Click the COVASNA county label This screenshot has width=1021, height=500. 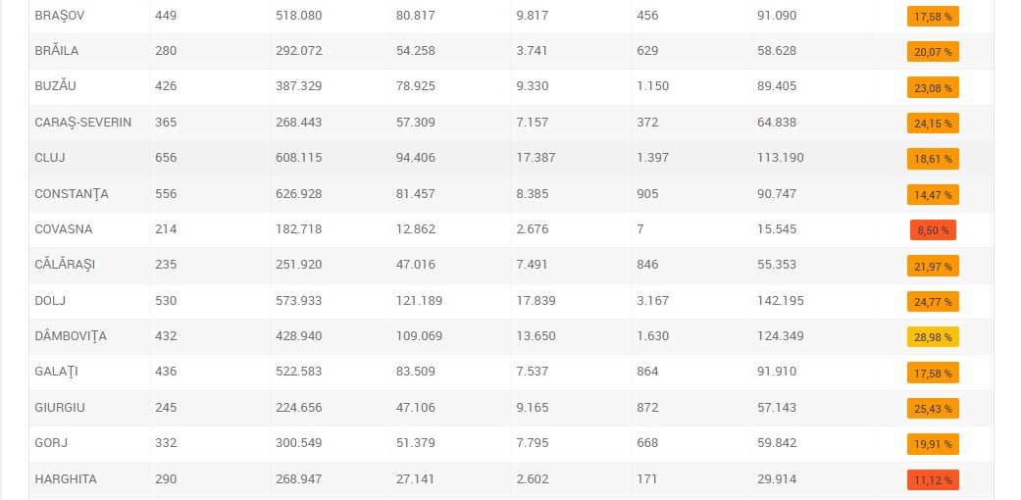coord(63,229)
